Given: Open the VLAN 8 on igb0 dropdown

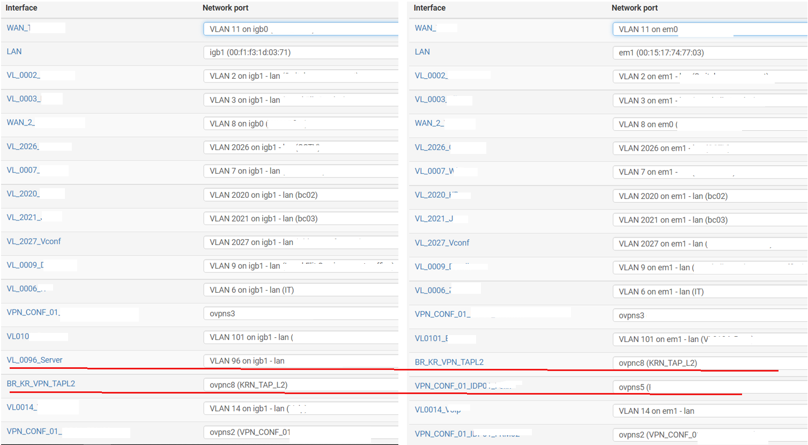Looking at the screenshot, I should click(x=301, y=123).
